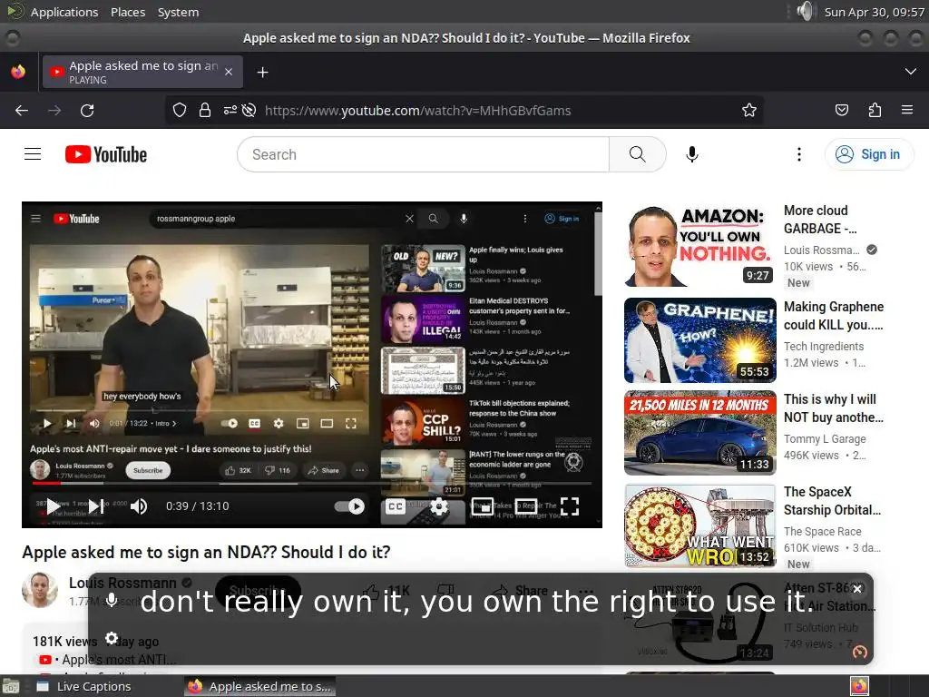929x697 pixels.
Task: Click Firefox tray icon in bottom panel
Action: tap(859, 686)
